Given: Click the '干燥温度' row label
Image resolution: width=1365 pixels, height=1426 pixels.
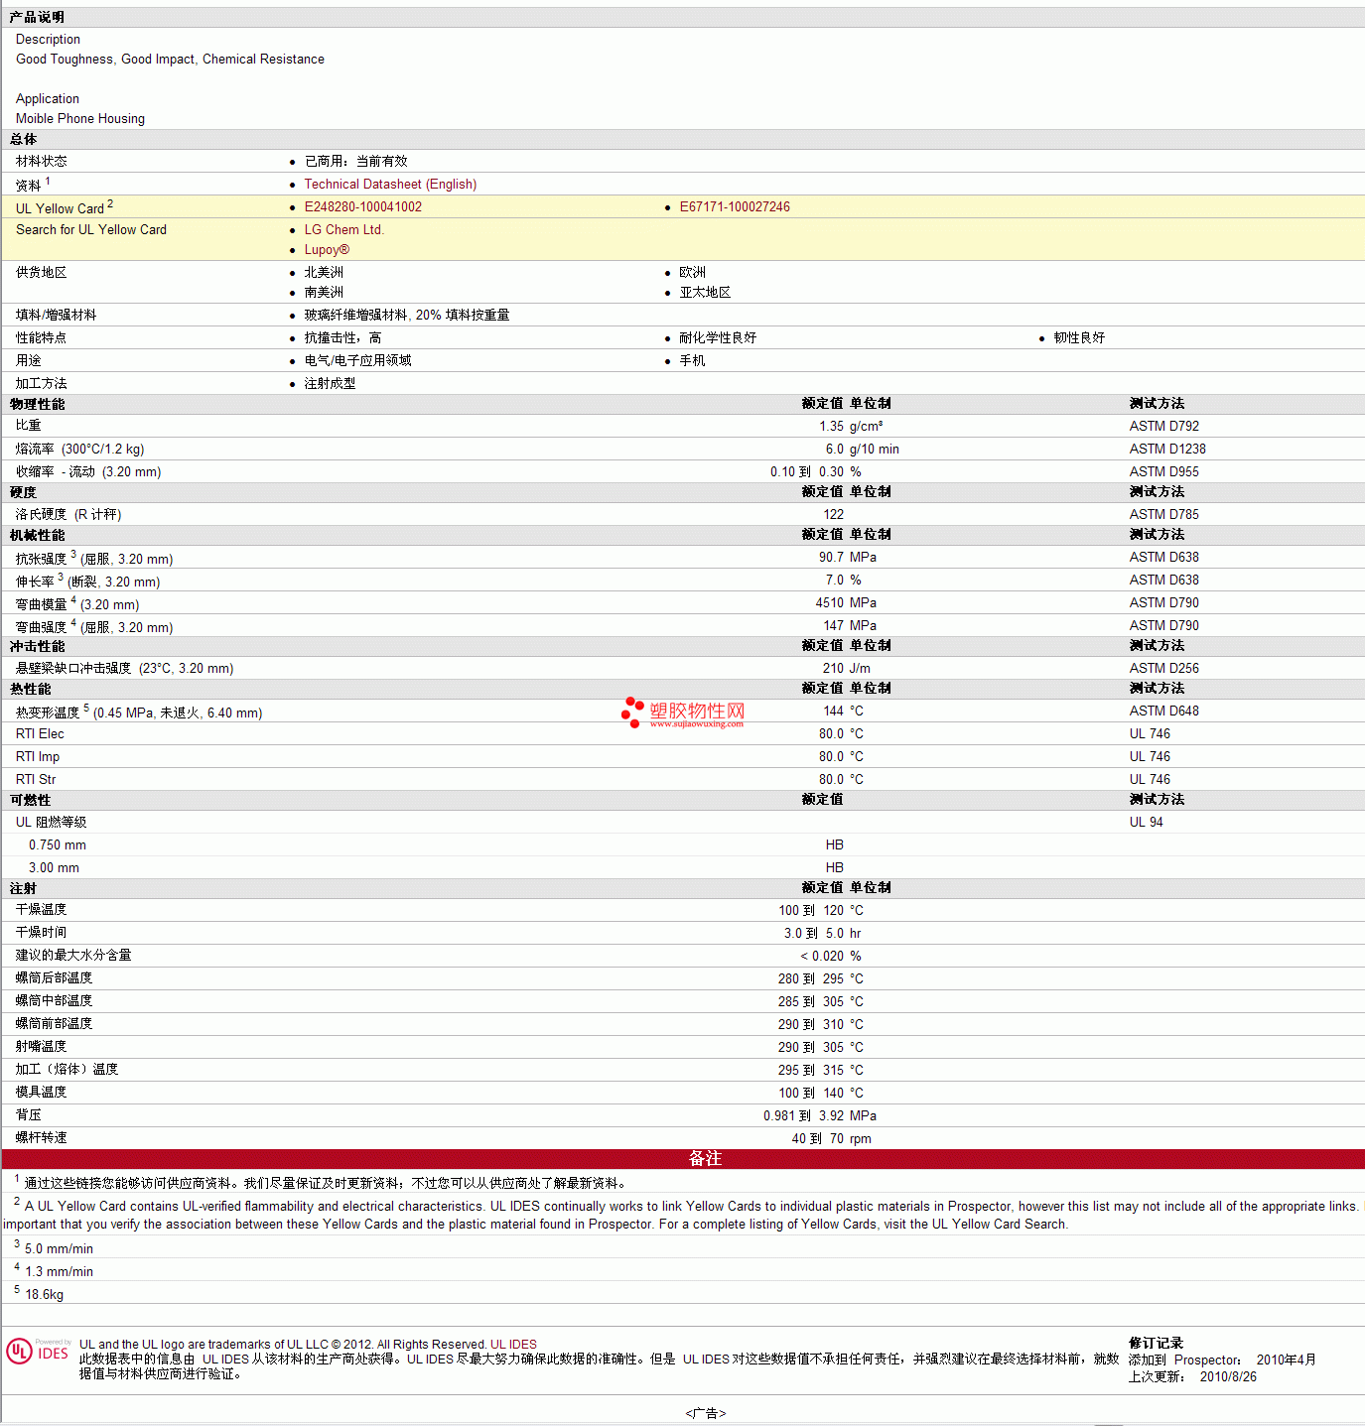Looking at the screenshot, I should 42,910.
